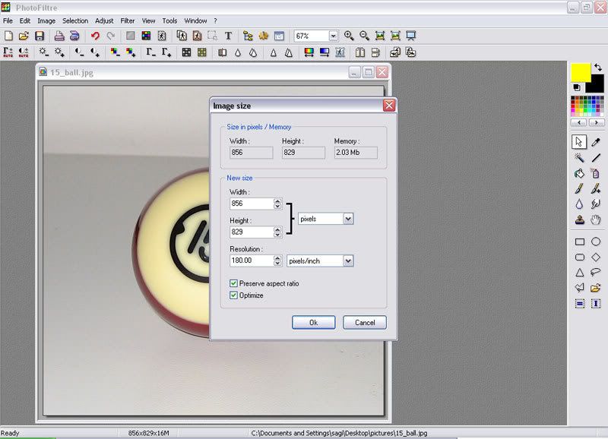Image resolution: width=608 pixels, height=439 pixels.
Task: Choose the Triangle selection shape
Action: tap(580, 273)
